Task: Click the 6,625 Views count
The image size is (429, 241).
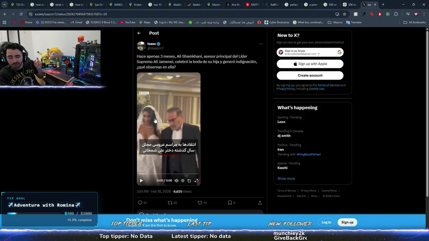Action: 182,191
